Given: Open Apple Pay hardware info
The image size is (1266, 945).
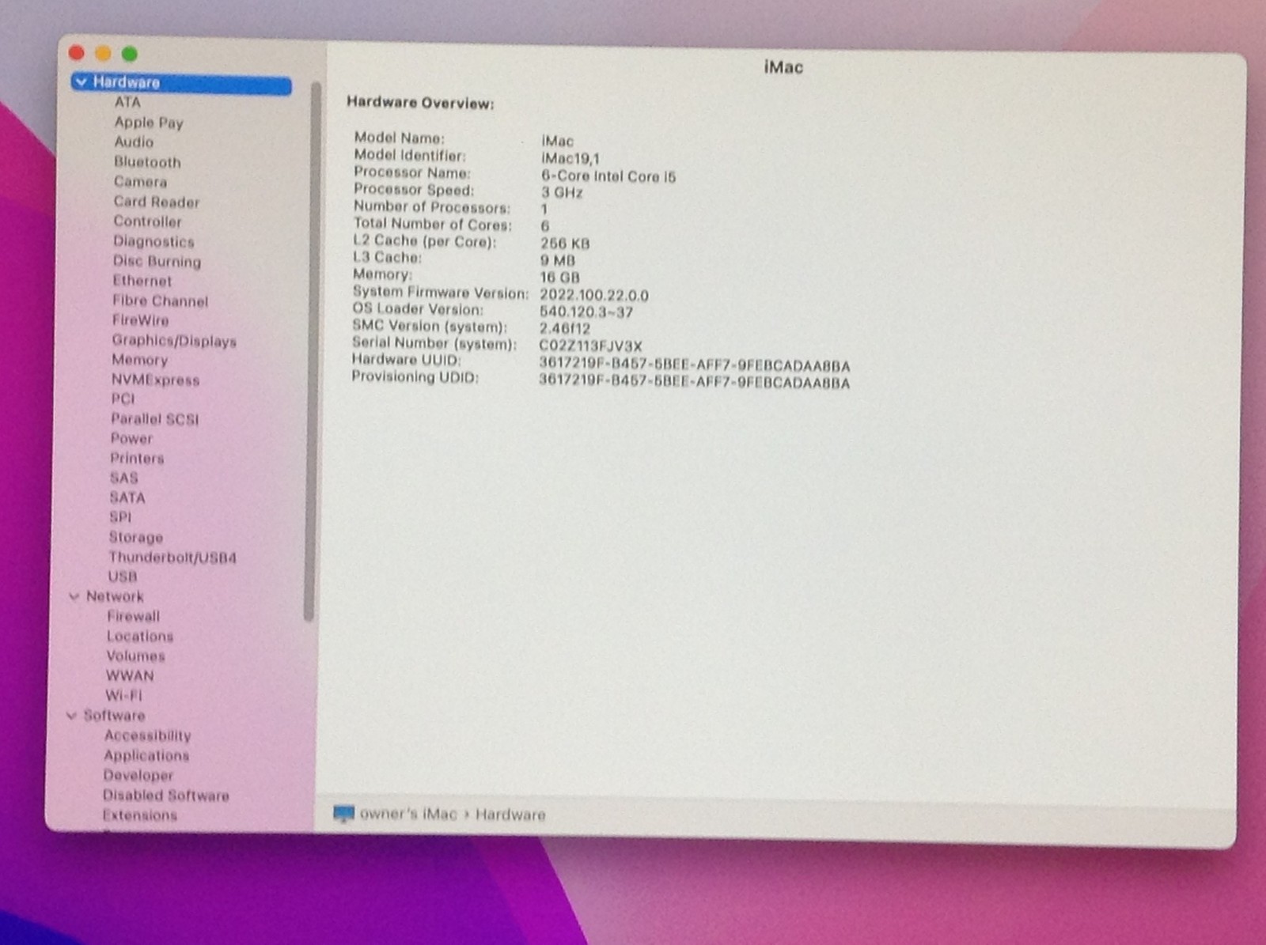Looking at the screenshot, I should coord(149,123).
